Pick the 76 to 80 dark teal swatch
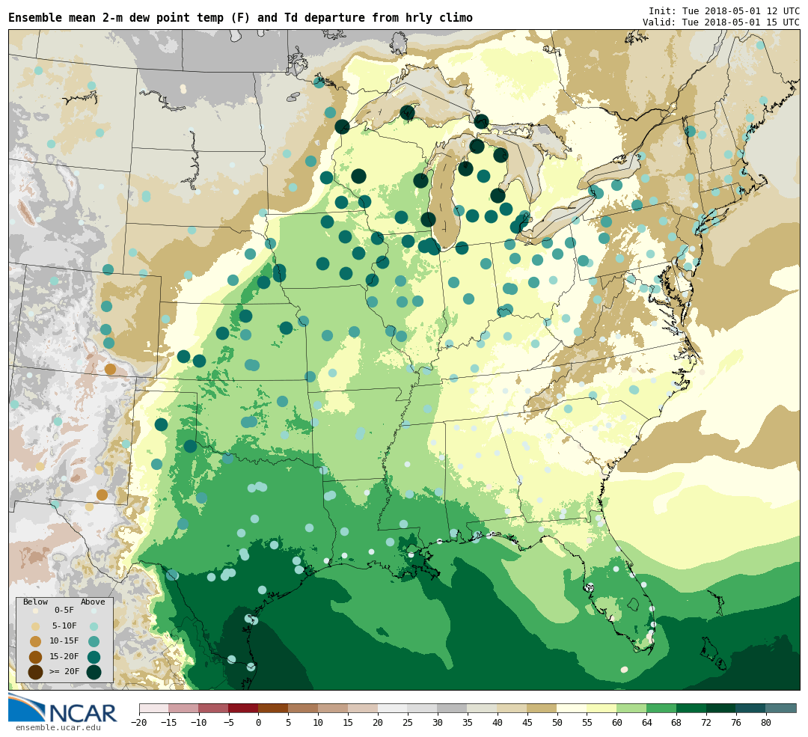Screen dimensions: 808x737 [x=751, y=708]
